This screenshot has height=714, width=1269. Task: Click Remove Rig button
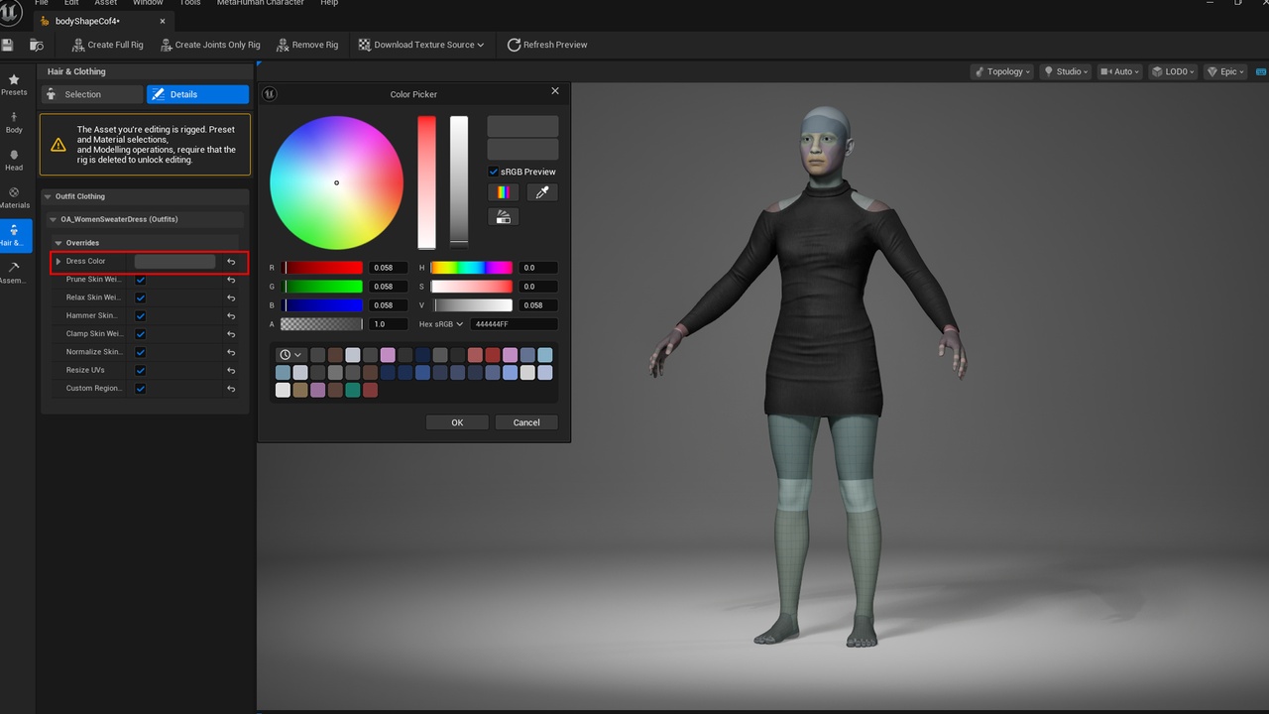[x=307, y=45]
